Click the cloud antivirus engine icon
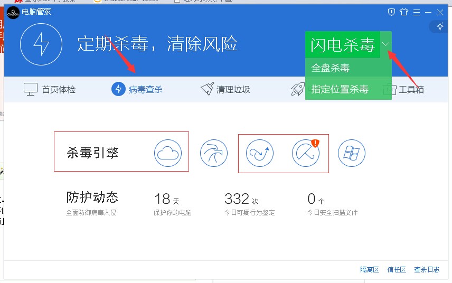Screen dimensions: 452x283 pyautogui.click(x=168, y=153)
